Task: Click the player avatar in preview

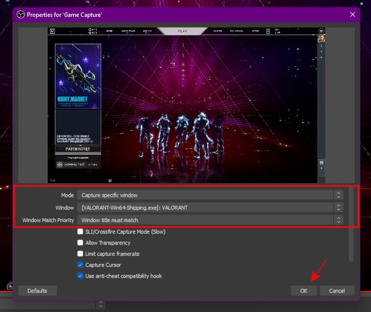Action: point(321,39)
